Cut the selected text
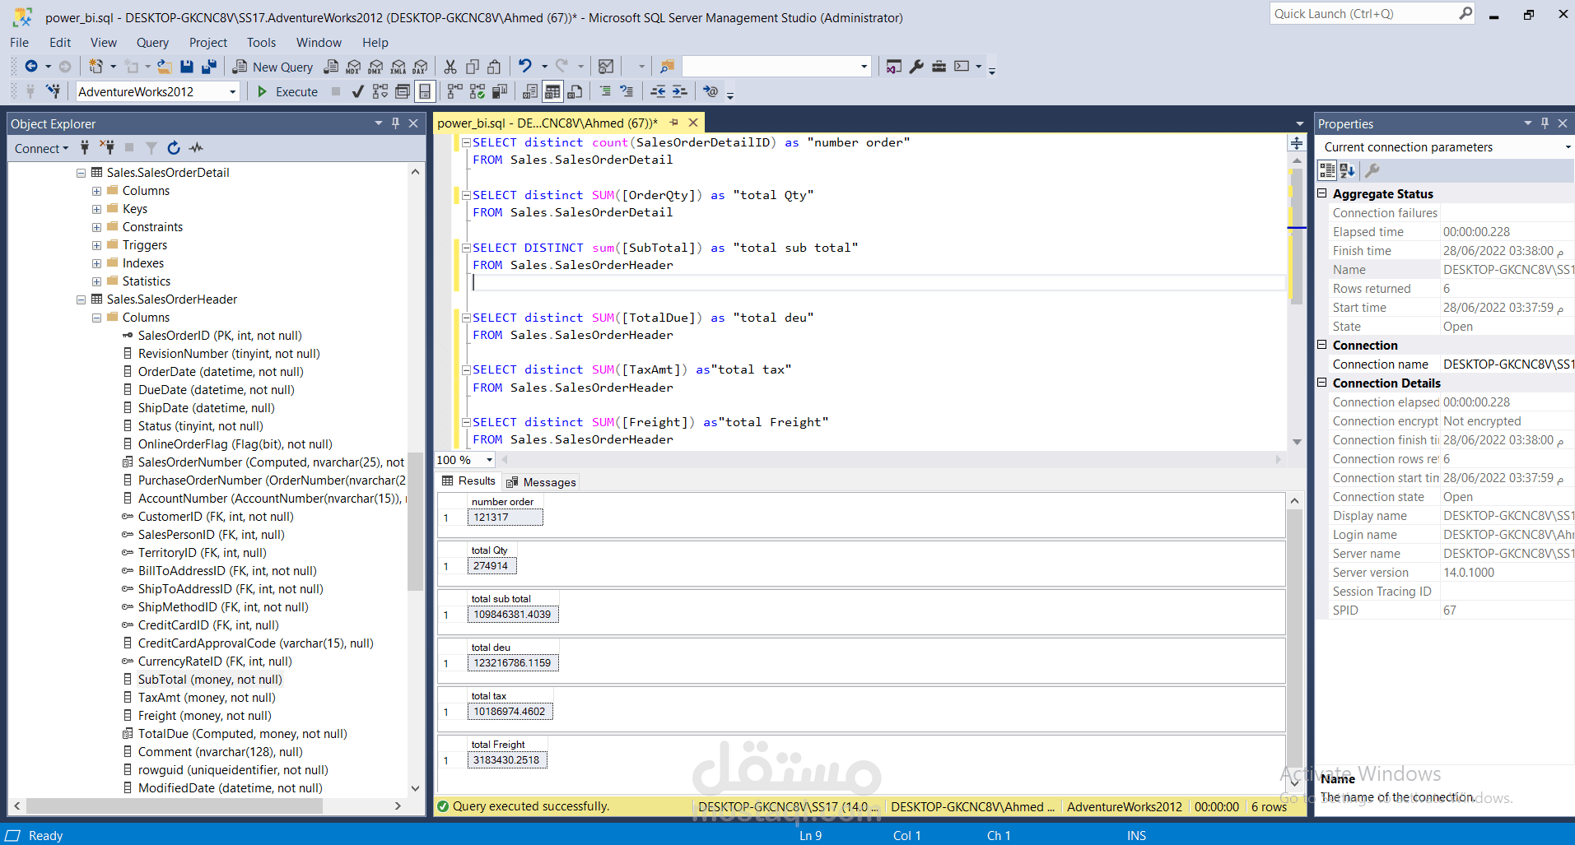The height and width of the screenshot is (845, 1575). (x=450, y=67)
